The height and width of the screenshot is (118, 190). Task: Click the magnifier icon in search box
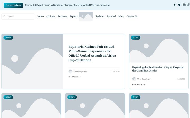click(4, 16)
